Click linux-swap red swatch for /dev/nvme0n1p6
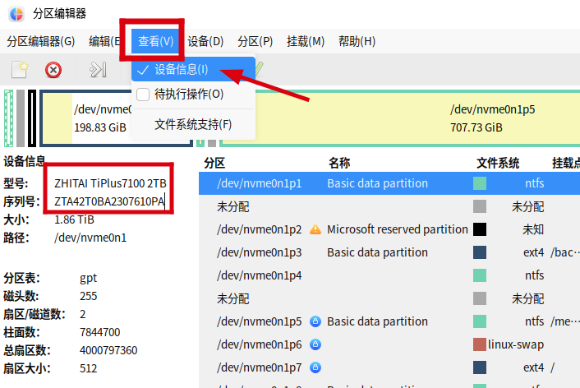This screenshot has height=388, width=580. click(480, 344)
